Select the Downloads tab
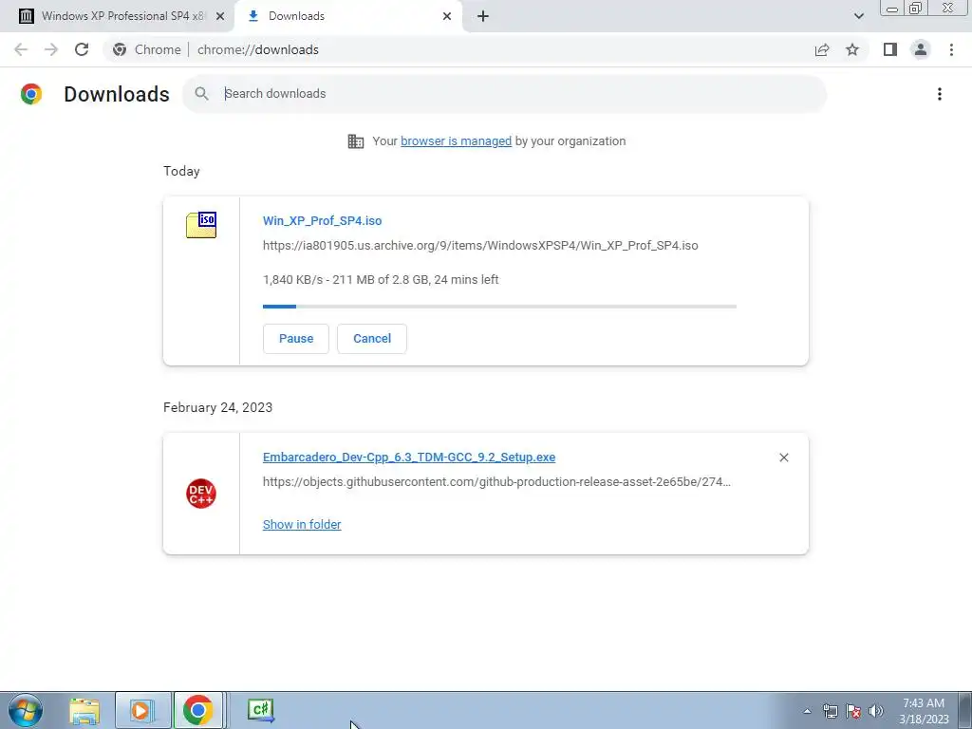 (x=350, y=16)
